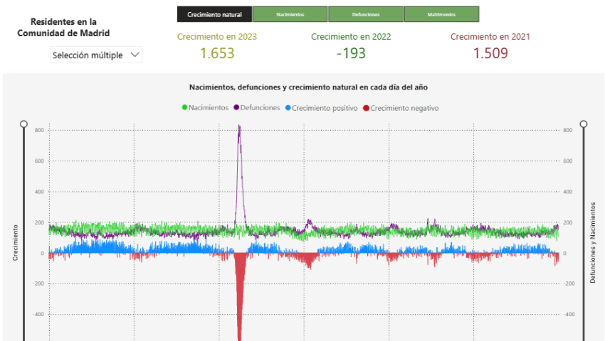This screenshot has width=605, height=341.
Task: Click the right axis zoom slider handle
Action: [584, 124]
